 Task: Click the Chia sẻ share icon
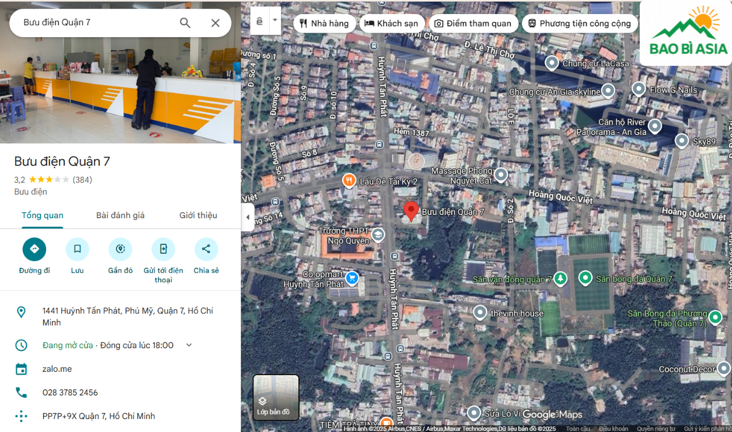point(206,249)
